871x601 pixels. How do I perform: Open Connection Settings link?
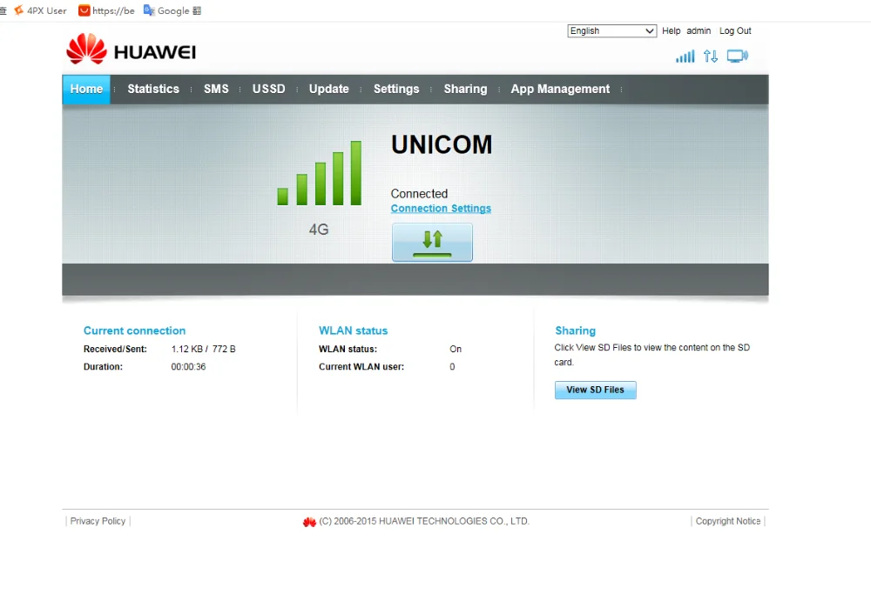[441, 208]
